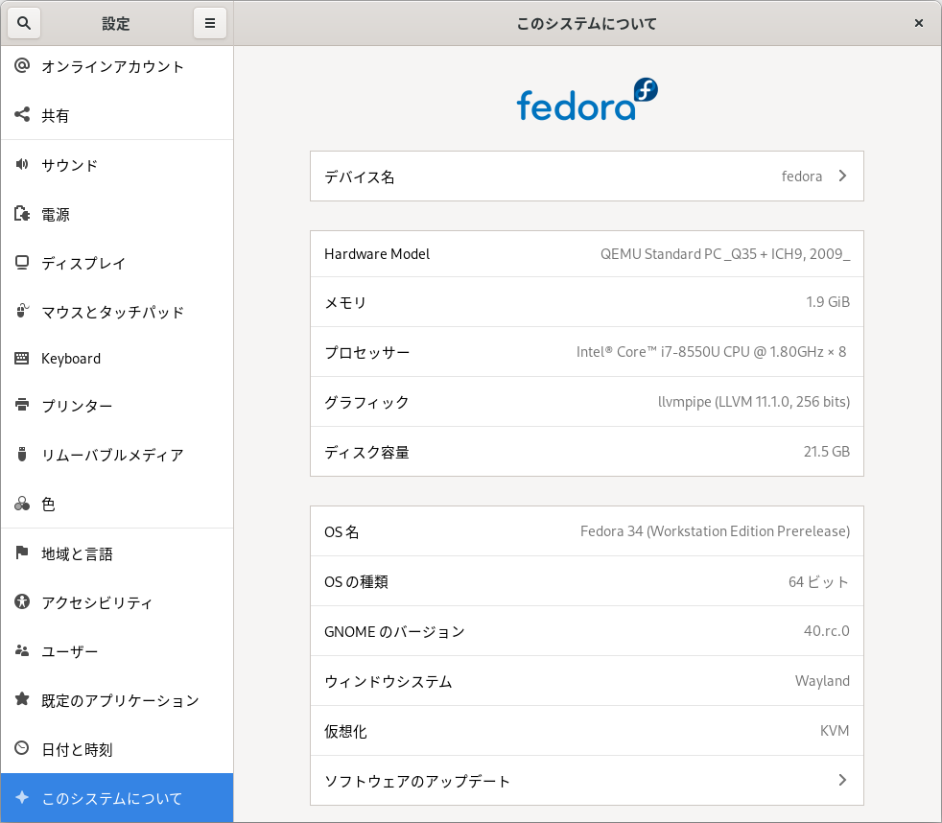Click the keyboard icon beside Keyboard

click(22, 359)
